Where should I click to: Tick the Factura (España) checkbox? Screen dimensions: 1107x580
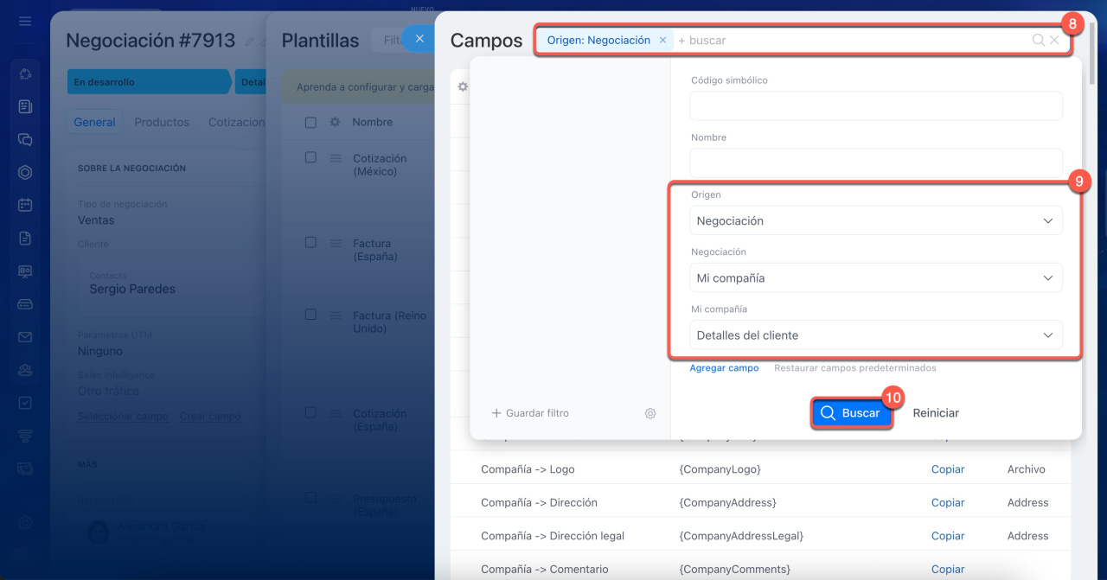(310, 243)
